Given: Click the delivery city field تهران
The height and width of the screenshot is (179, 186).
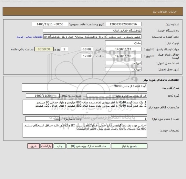Looking at the screenshot, I should (x=123, y=69).
